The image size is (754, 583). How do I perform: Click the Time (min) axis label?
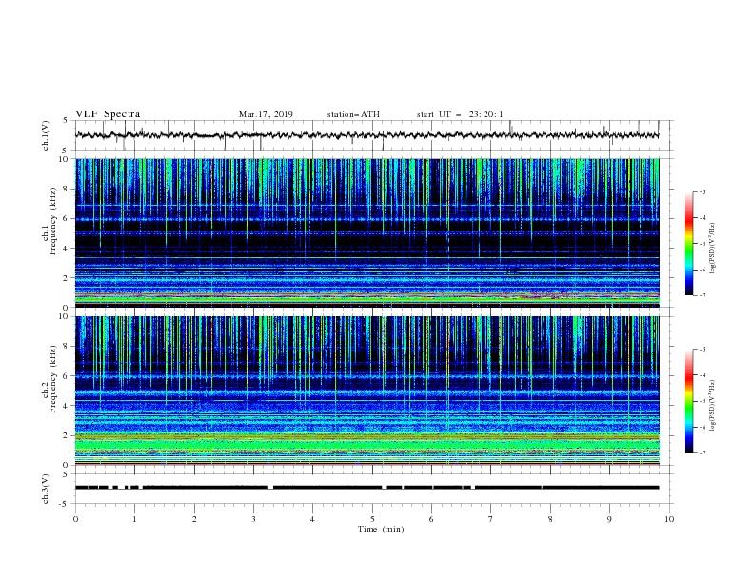pos(381,529)
